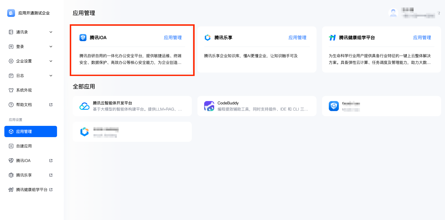Viewport: 445px width, 220px height.
Task: Click the 帮助文档 question mark icon
Action: click(x=11, y=105)
